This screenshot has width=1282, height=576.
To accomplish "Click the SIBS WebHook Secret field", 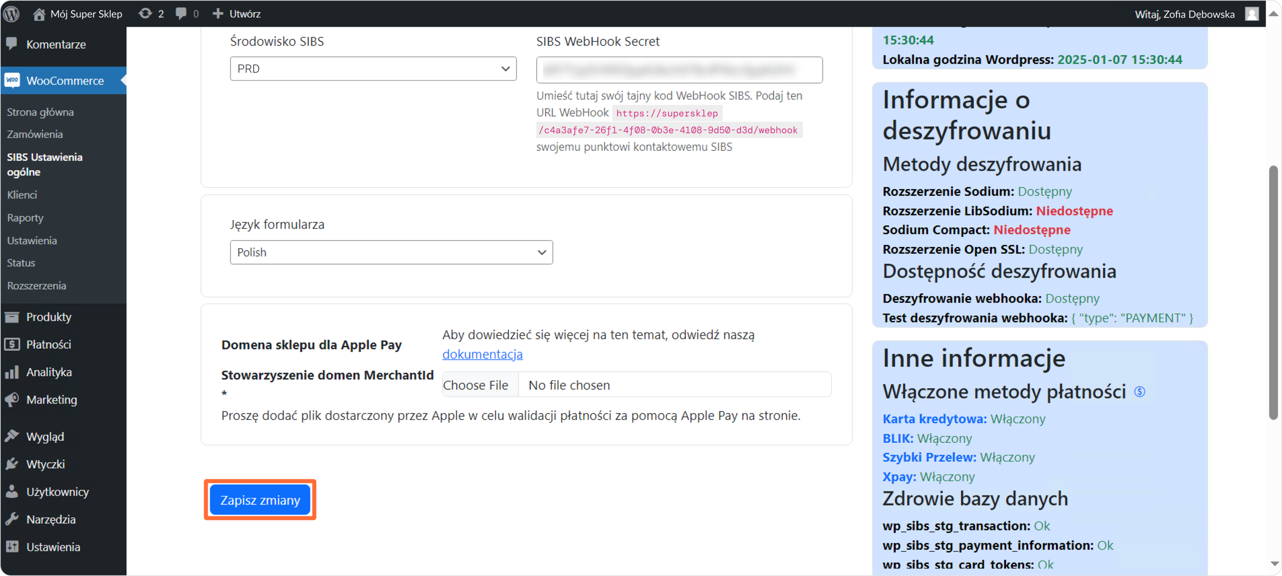I will click(679, 70).
